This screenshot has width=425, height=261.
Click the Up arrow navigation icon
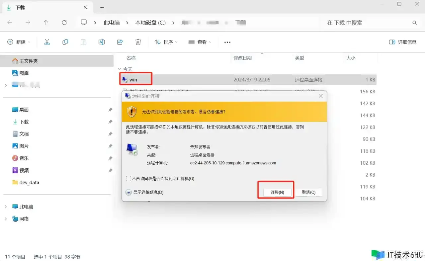point(46,23)
